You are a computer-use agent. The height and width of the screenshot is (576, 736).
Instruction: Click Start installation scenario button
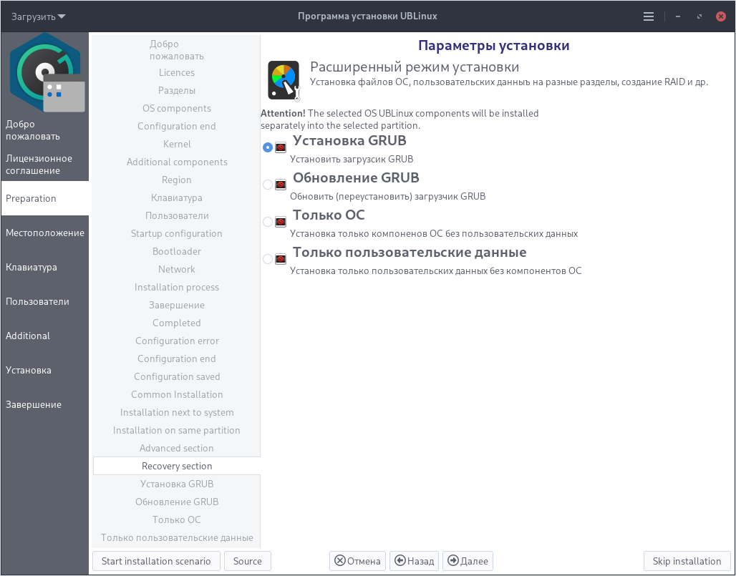pyautogui.click(x=156, y=561)
